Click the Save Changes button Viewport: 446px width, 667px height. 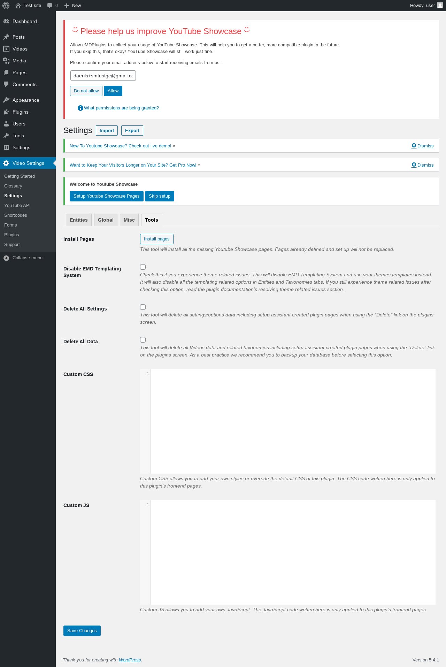pos(82,631)
